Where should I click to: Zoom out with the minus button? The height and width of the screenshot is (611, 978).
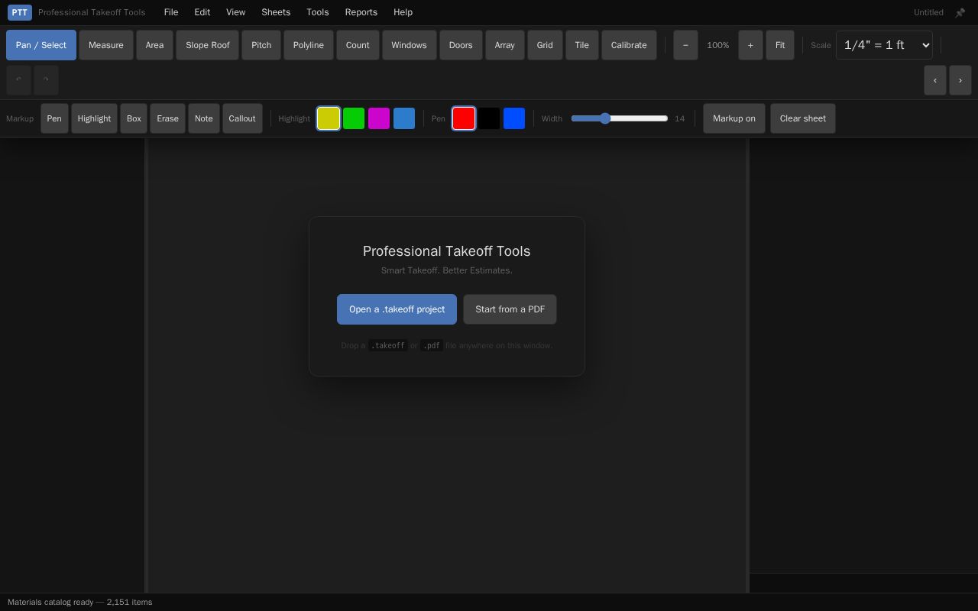[x=685, y=45]
